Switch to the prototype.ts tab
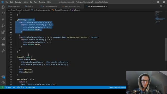The image size is (167, 94). pyautogui.click(x=14, y=6)
